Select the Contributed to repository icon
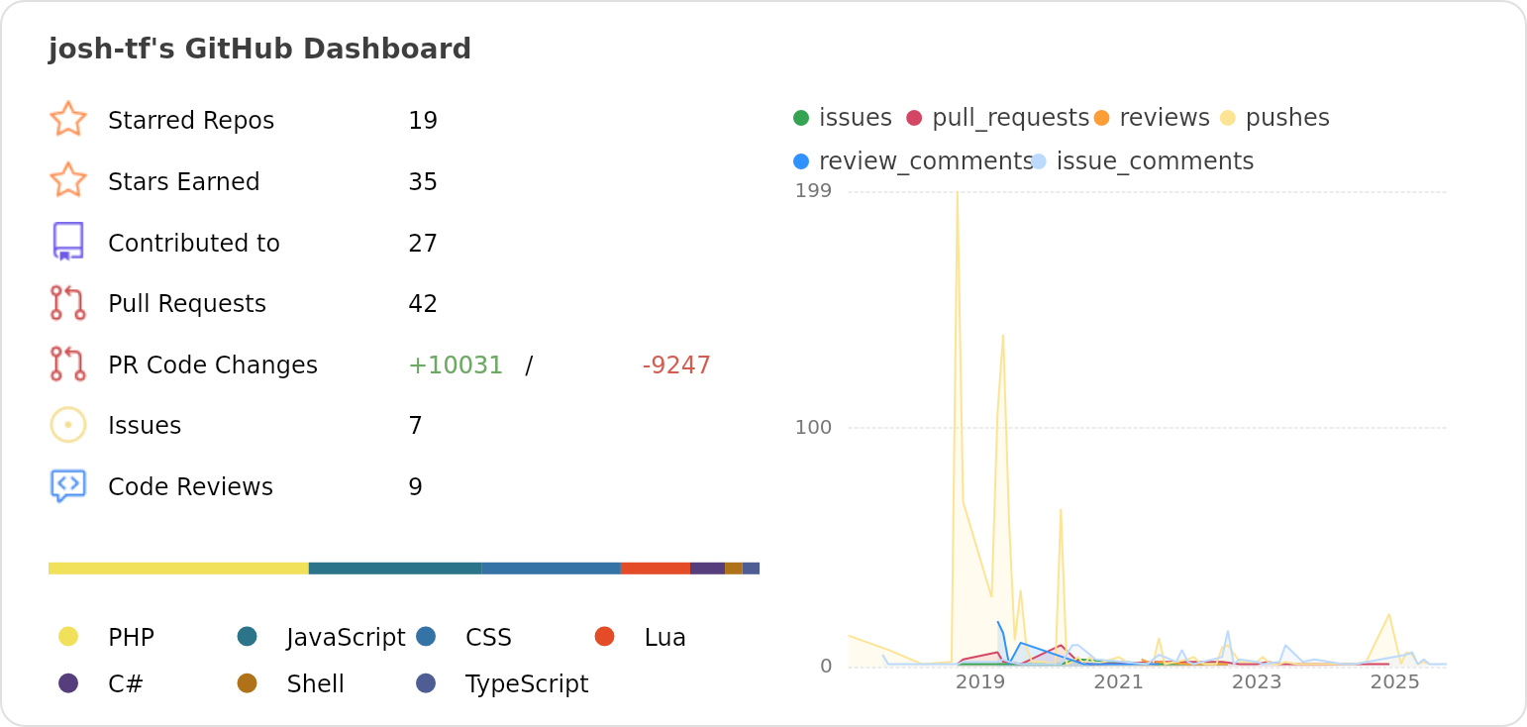The height and width of the screenshot is (727, 1527). pyautogui.click(x=67, y=242)
